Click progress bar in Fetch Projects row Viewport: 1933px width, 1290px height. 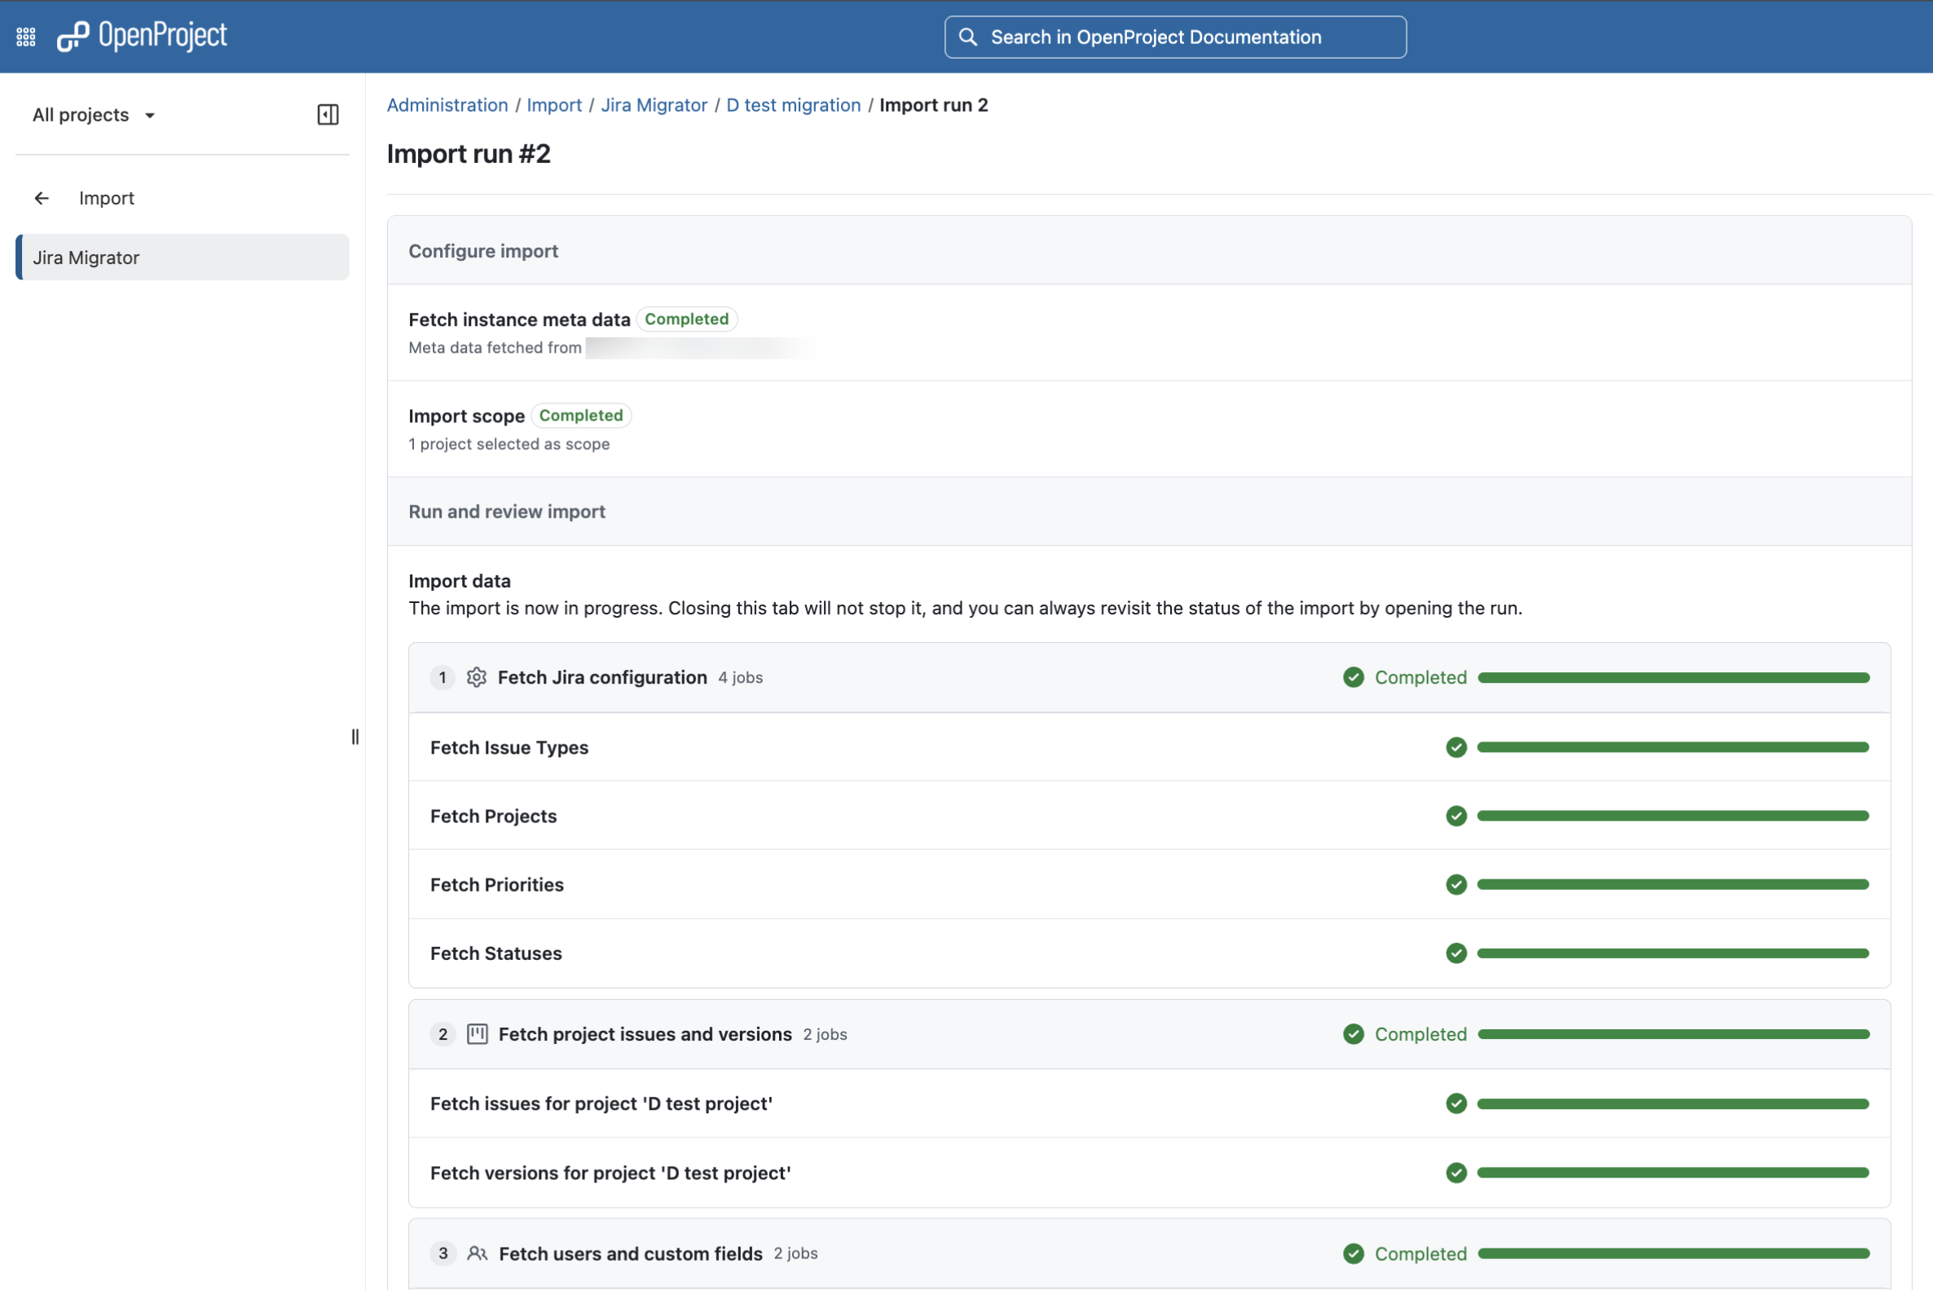1673,816
